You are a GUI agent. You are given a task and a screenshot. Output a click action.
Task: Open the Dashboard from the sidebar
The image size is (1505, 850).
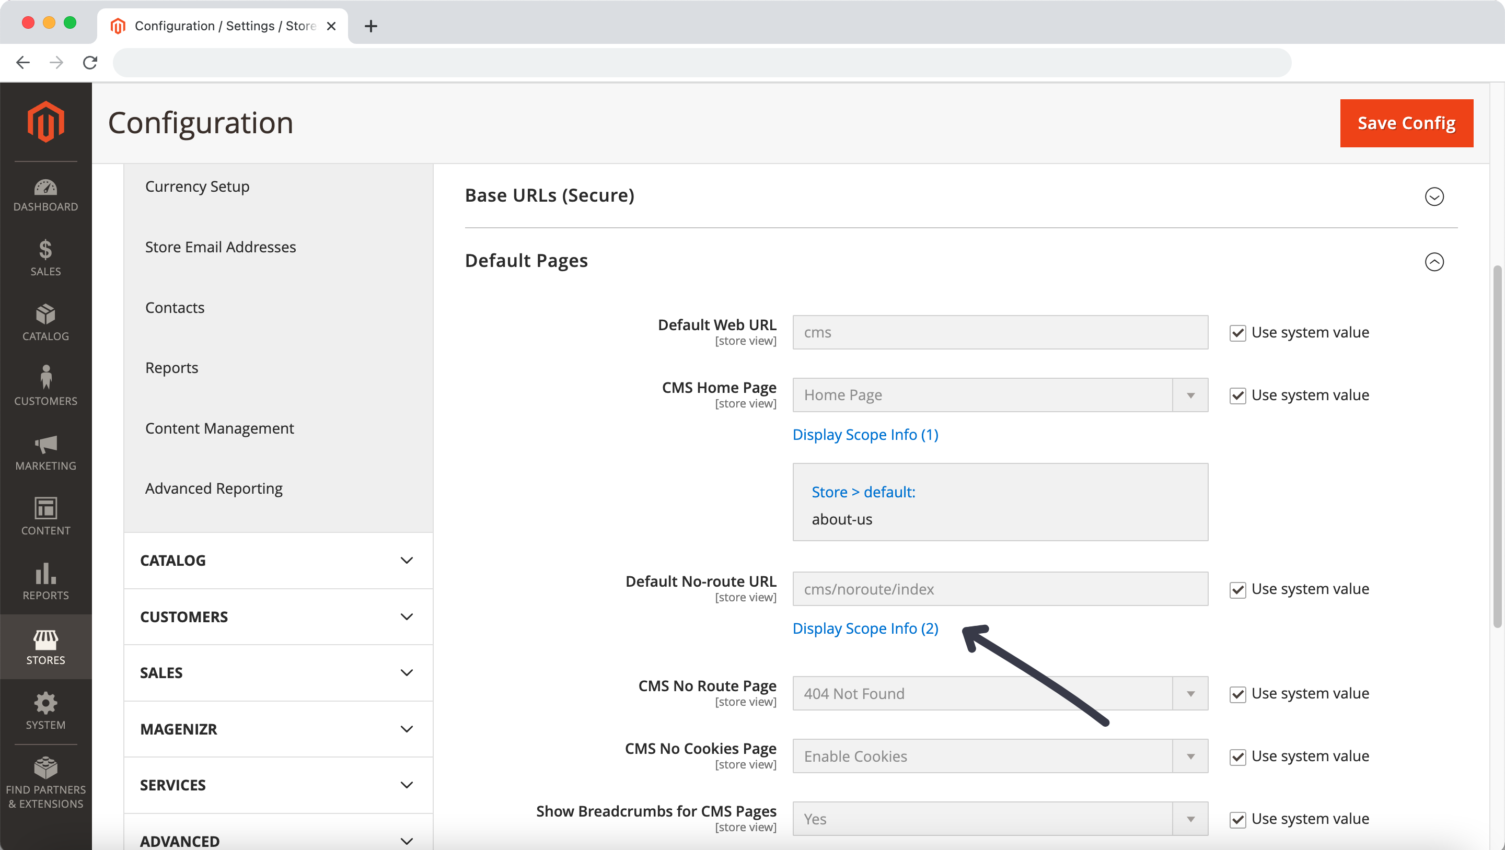45,195
